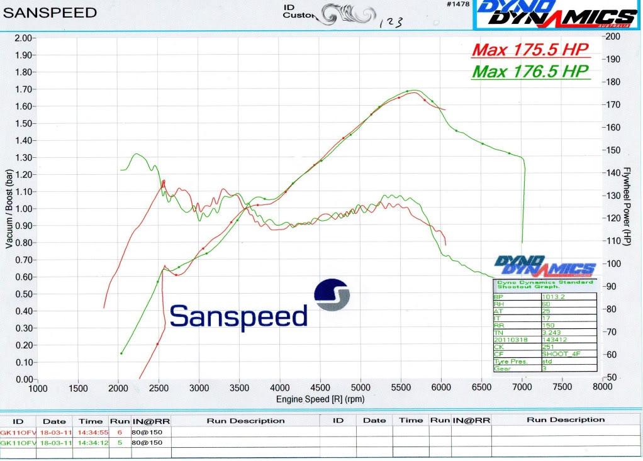Click the CK value 251
This screenshot has width=643, height=461.
coord(548,347)
